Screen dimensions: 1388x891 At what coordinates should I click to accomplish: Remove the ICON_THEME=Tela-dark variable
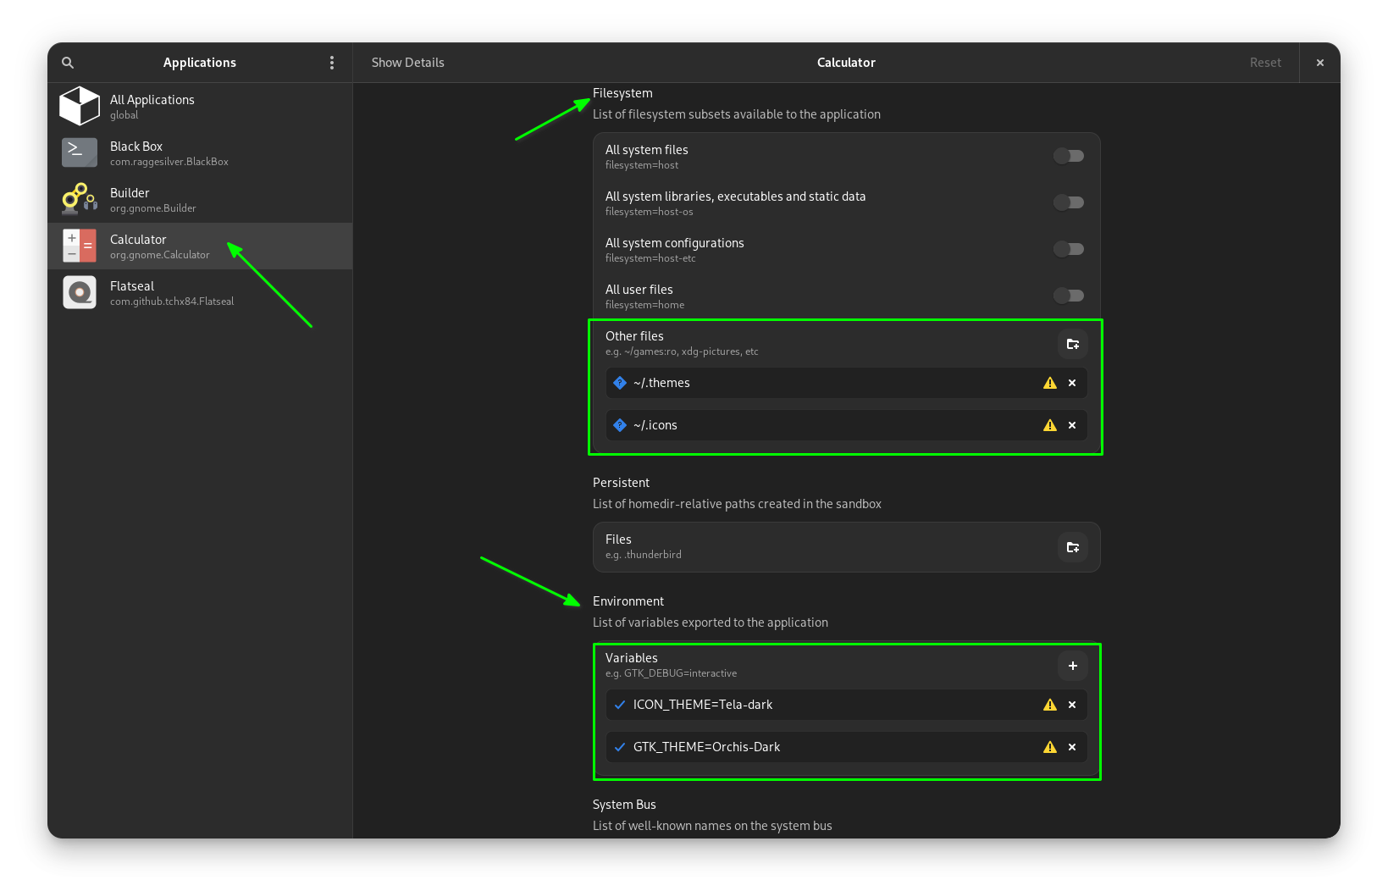coord(1072,705)
